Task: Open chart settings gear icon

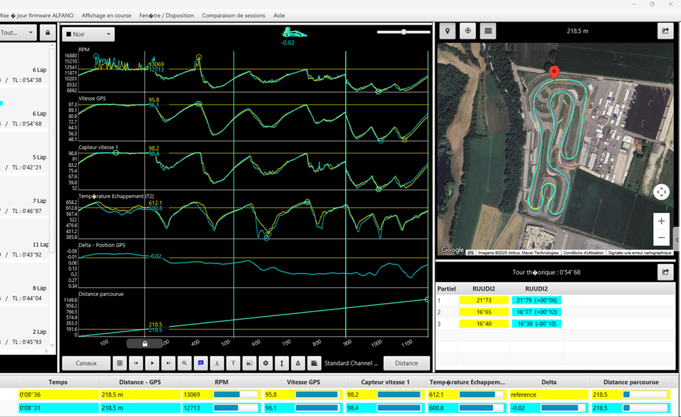Action: [265, 363]
